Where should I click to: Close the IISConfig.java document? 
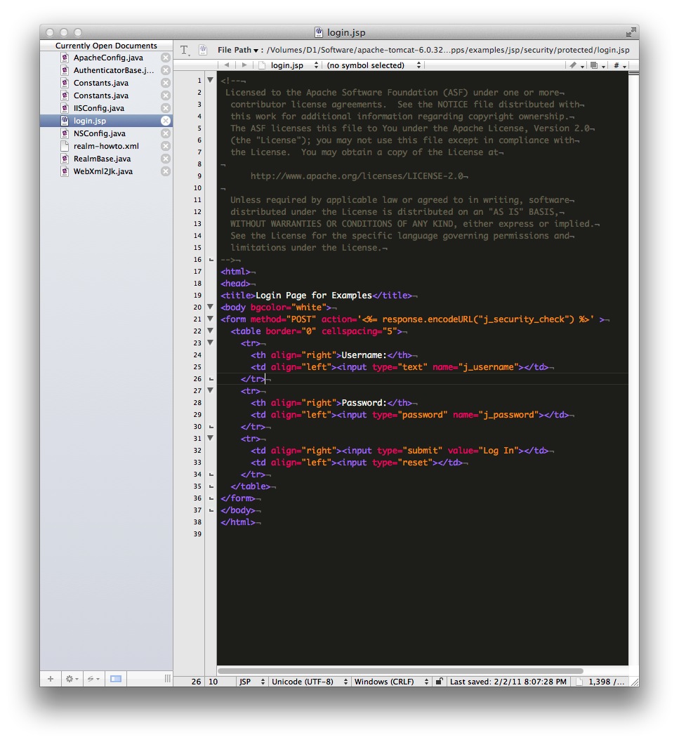tap(165, 108)
